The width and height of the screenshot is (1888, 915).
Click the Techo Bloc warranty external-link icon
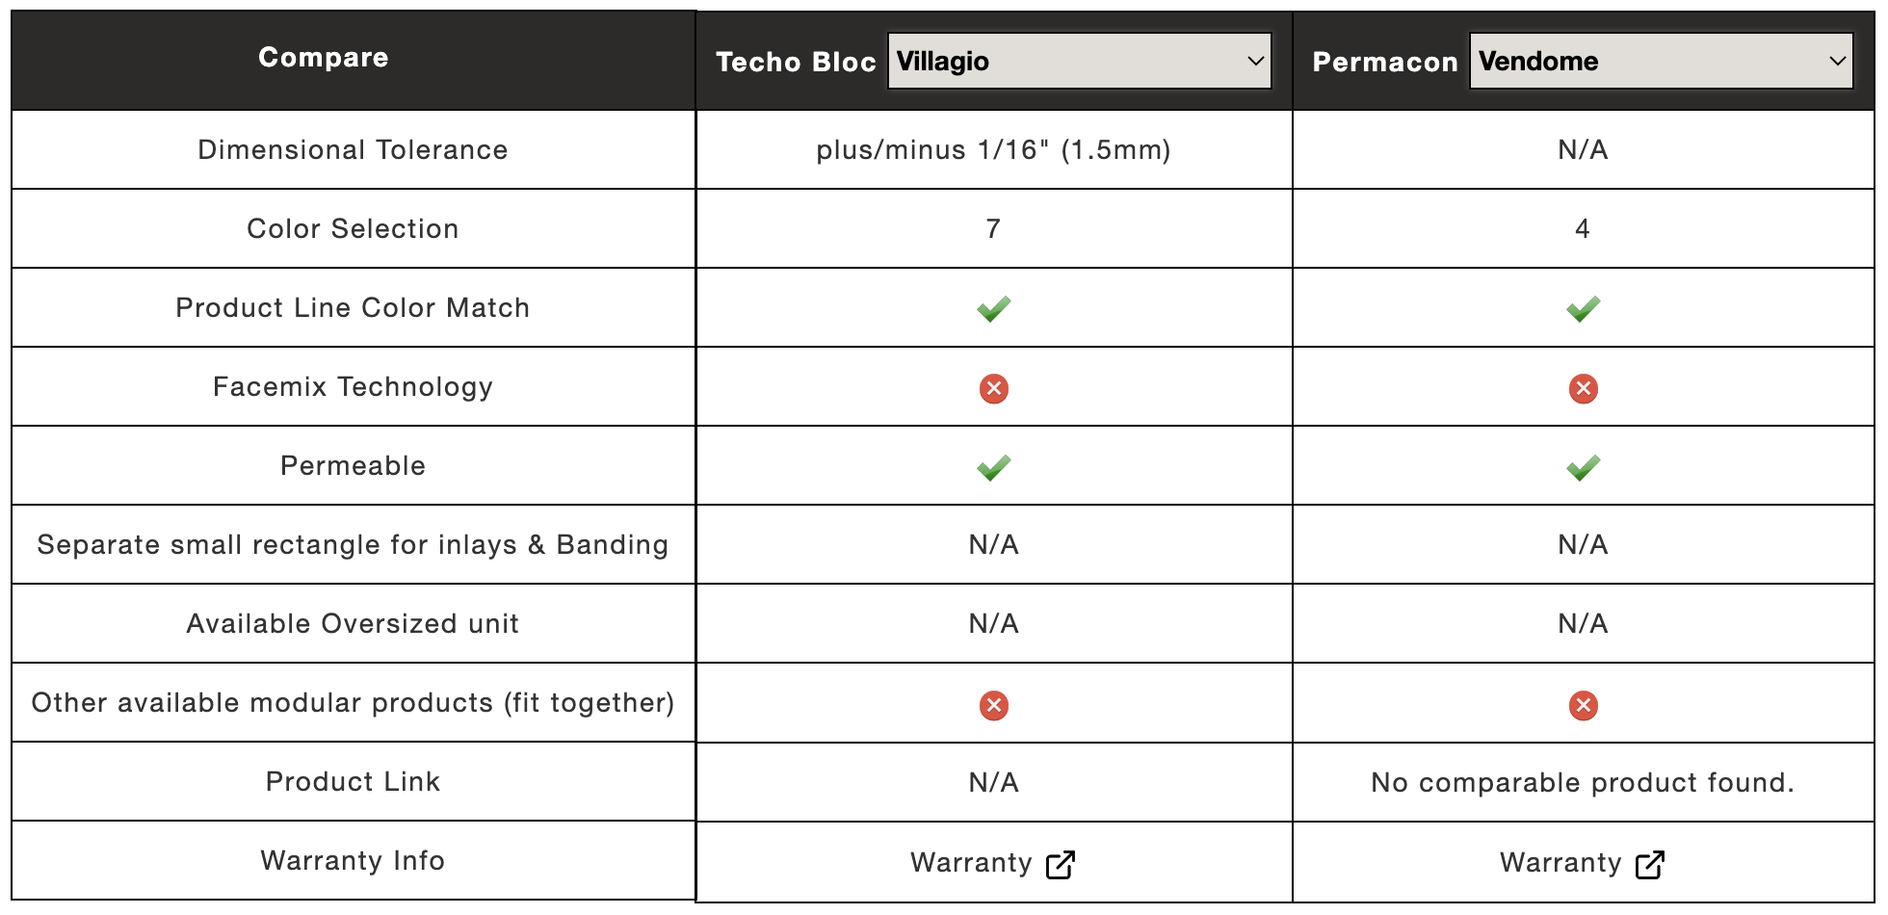pos(1061,865)
